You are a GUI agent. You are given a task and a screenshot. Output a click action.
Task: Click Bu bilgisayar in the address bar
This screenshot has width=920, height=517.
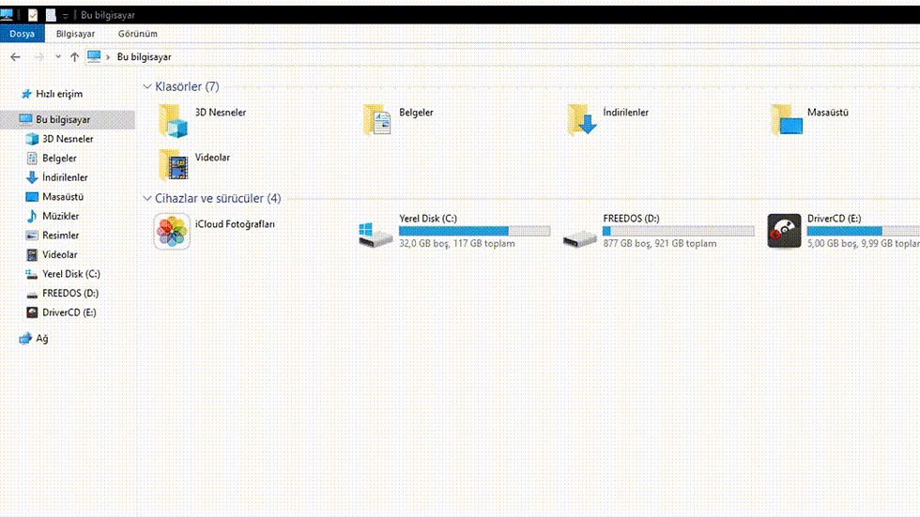tap(145, 57)
